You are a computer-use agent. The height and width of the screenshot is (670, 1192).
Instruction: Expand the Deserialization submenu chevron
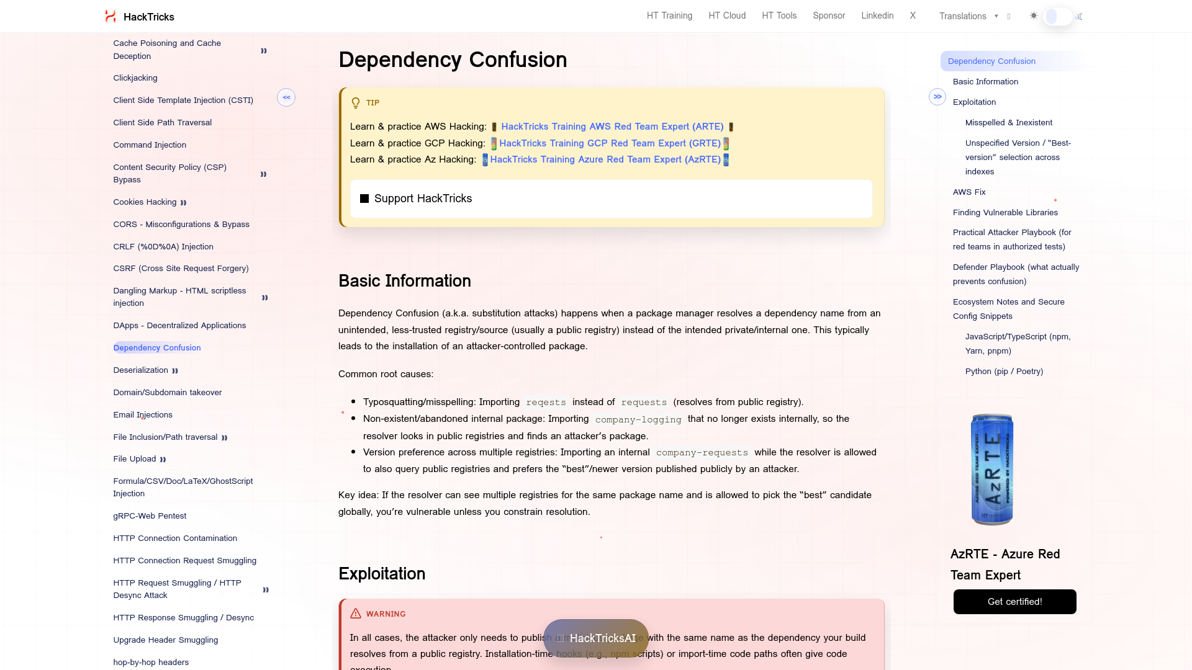[x=176, y=370]
